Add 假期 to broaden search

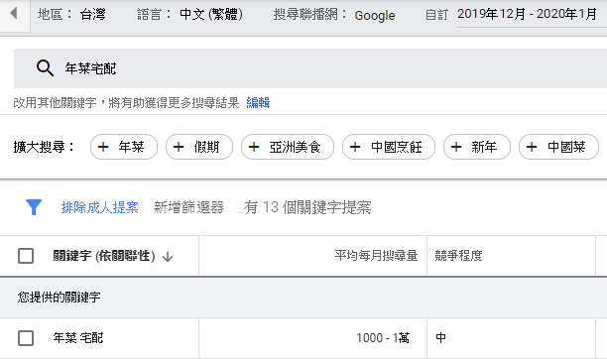[x=199, y=147]
